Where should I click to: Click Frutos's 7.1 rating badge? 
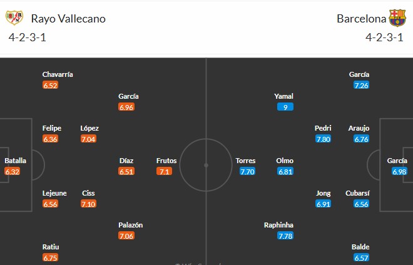164,171
